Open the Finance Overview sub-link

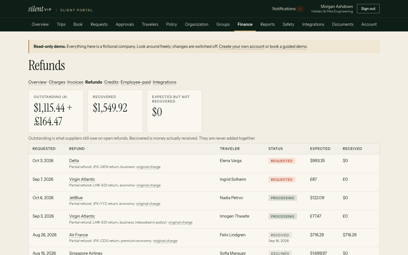coord(37,82)
